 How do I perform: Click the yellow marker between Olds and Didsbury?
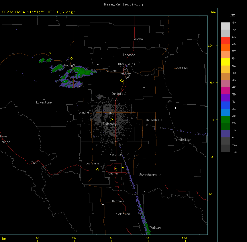click(111, 120)
